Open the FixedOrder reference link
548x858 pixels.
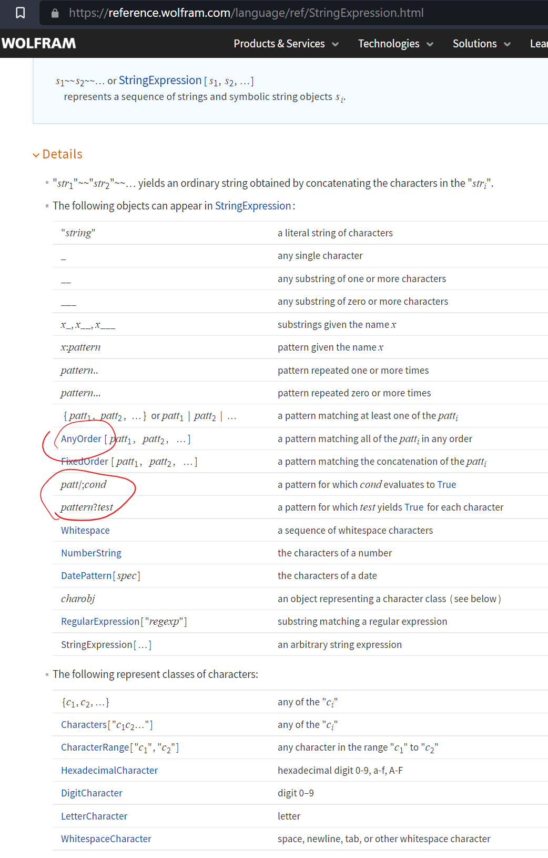(84, 462)
